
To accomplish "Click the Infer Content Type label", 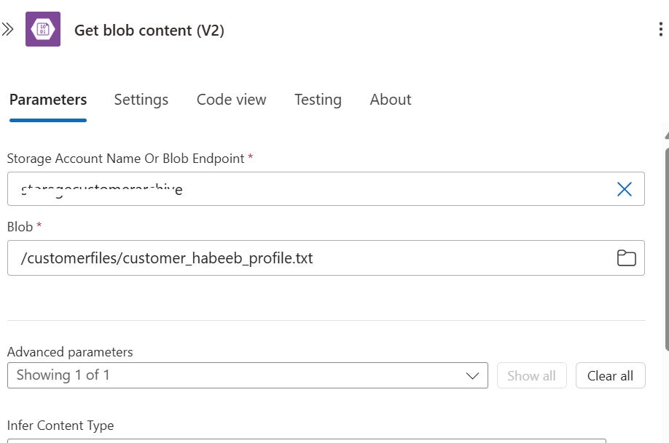I will click(60, 426).
